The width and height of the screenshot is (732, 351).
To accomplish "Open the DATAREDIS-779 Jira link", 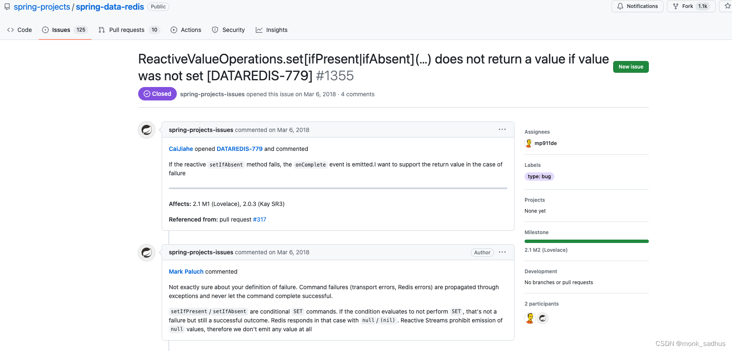I will (x=239, y=149).
